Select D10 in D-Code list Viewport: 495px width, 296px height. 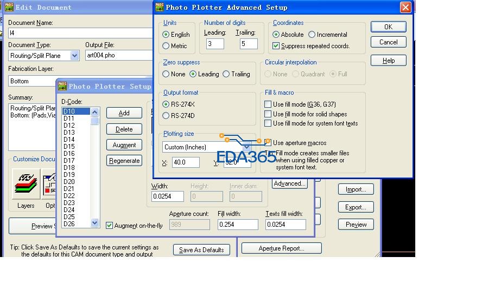[76, 111]
